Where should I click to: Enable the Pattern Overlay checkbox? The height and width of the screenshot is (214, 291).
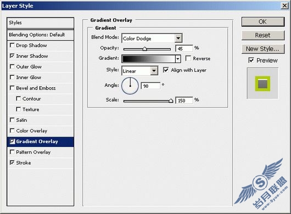point(12,152)
